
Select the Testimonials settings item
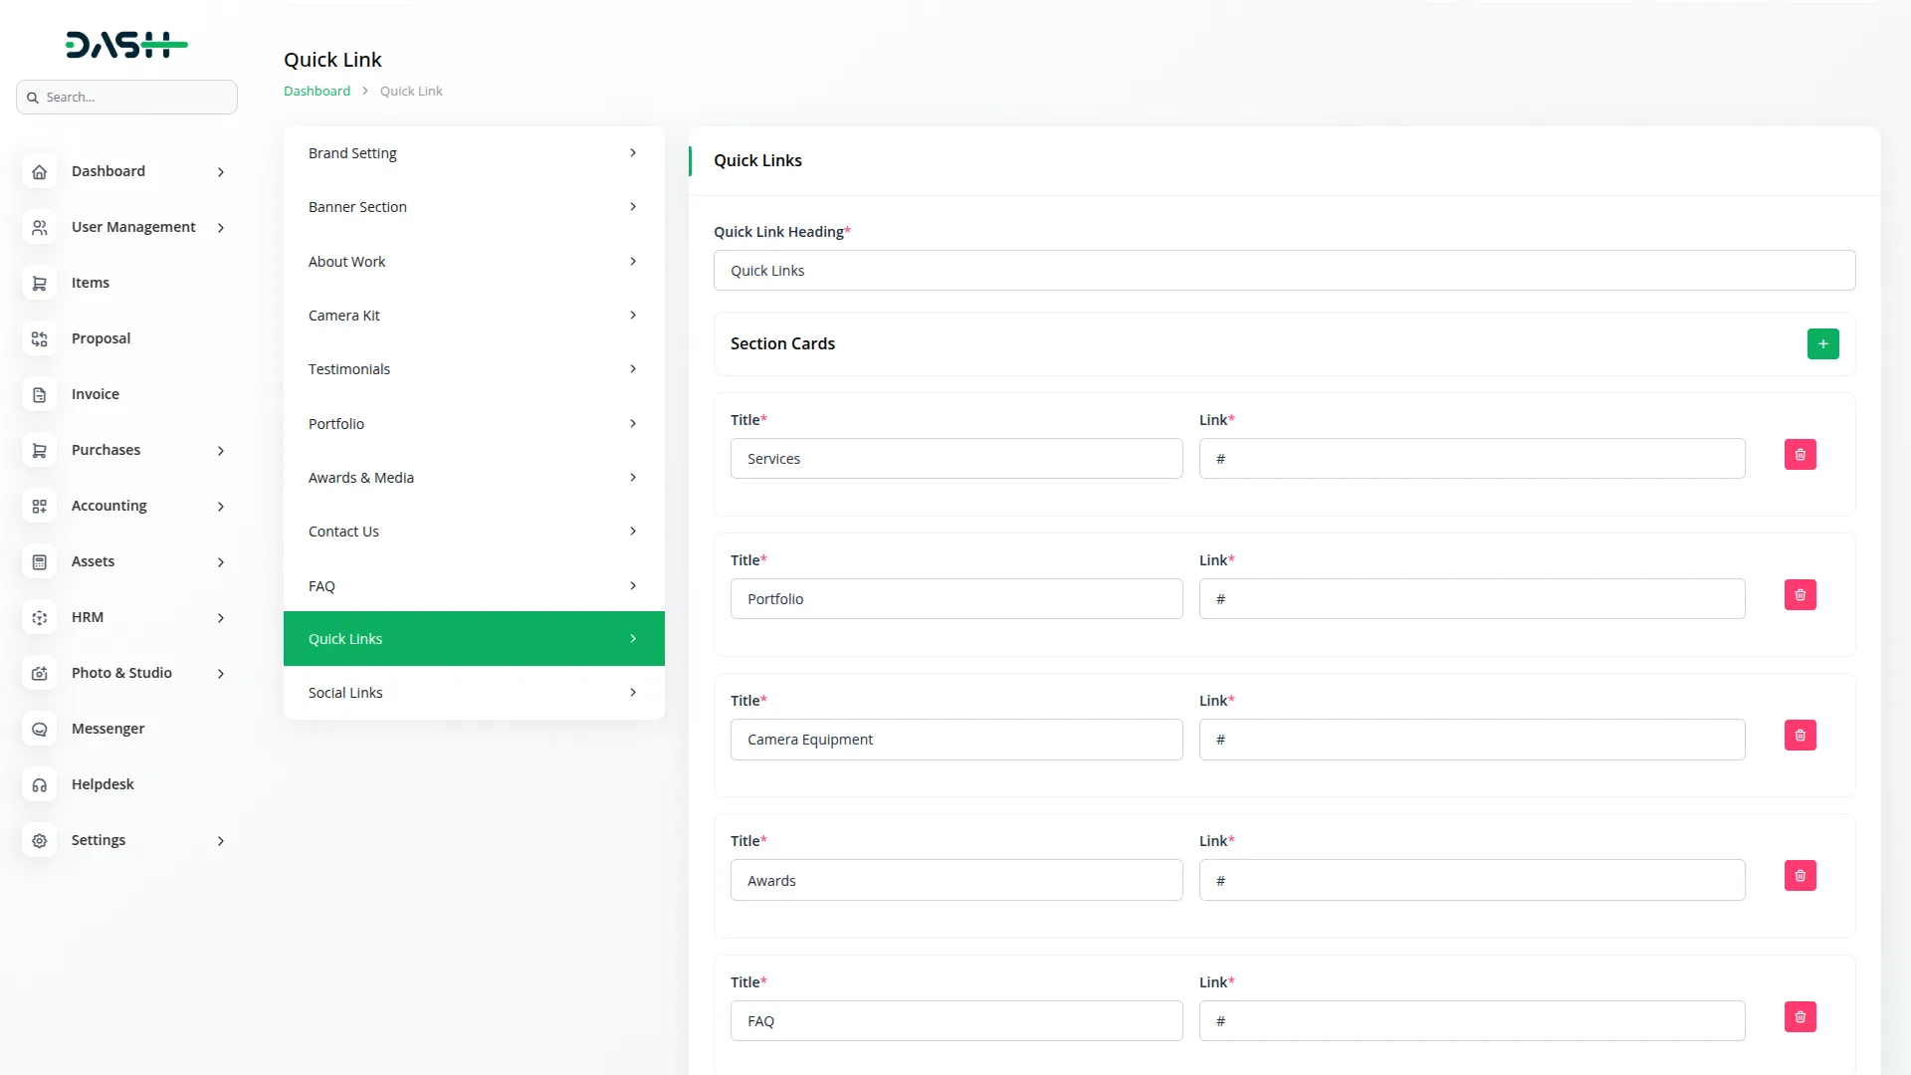473,369
